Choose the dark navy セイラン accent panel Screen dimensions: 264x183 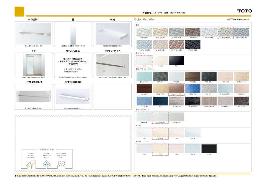click(160, 101)
